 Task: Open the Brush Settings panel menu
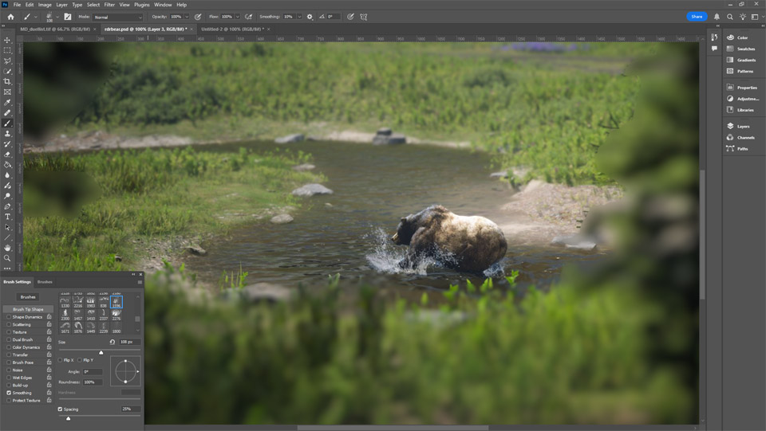[x=140, y=282]
